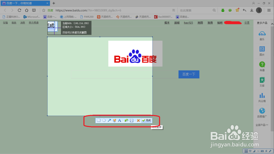Open 文库 in the products sidebar
Image resolution: width=274 pixels, height=154 pixels.
click(262, 82)
